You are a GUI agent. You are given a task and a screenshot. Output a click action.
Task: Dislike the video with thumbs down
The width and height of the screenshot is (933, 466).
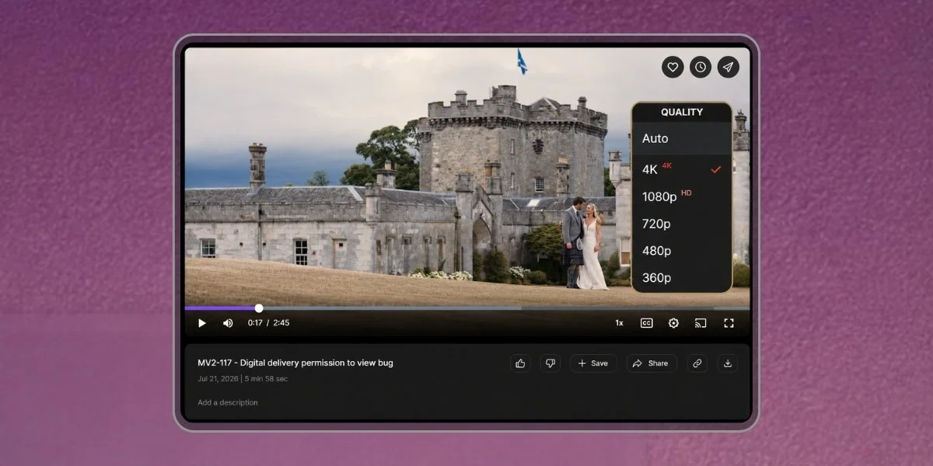(550, 363)
